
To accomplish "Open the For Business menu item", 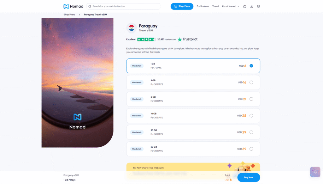I will coord(203,6).
